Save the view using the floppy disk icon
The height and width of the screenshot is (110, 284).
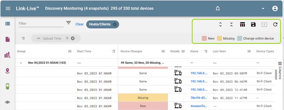pyautogui.click(x=253, y=24)
